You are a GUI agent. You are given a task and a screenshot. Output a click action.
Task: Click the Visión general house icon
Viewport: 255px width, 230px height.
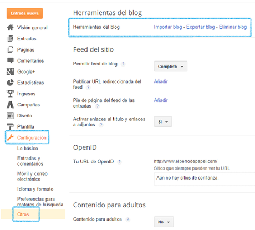click(11, 28)
